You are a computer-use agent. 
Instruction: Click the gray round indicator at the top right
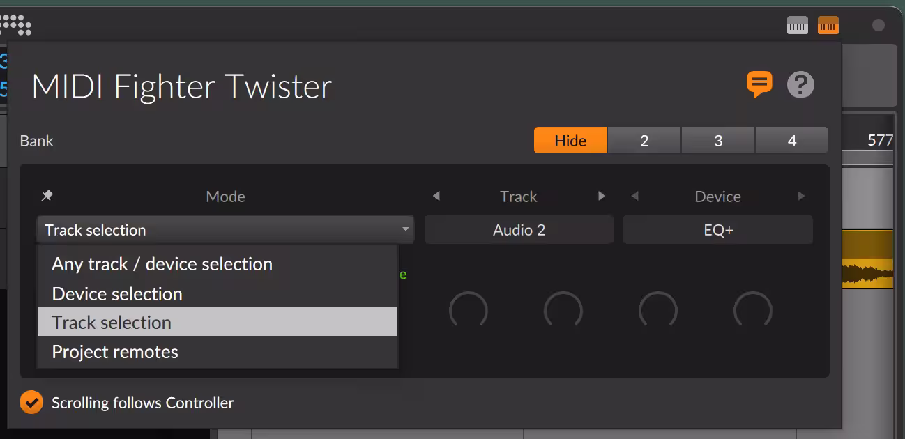(879, 26)
